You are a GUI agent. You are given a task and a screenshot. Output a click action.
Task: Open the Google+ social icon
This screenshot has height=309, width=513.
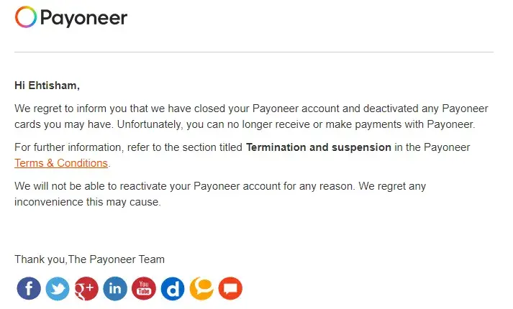[x=86, y=289]
